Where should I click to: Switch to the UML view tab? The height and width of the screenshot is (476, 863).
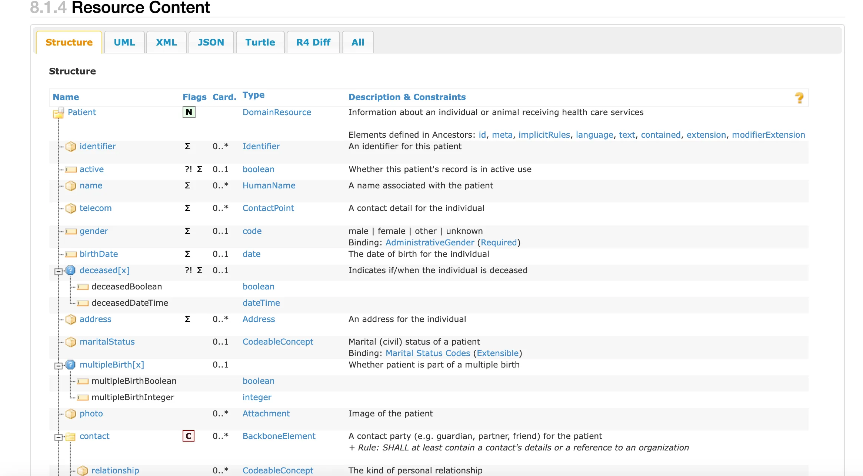124,42
